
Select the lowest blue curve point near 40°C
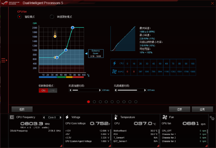pyautogui.click(x=57, y=58)
